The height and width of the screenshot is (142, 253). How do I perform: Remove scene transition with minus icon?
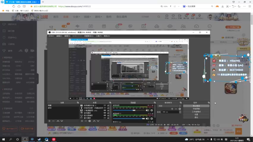[176, 109]
